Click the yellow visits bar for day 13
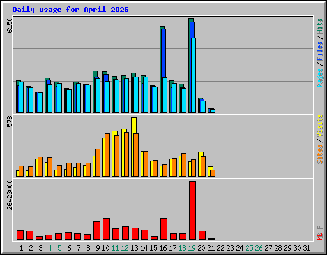Viewport: 327px width, 255px height. click(134, 147)
